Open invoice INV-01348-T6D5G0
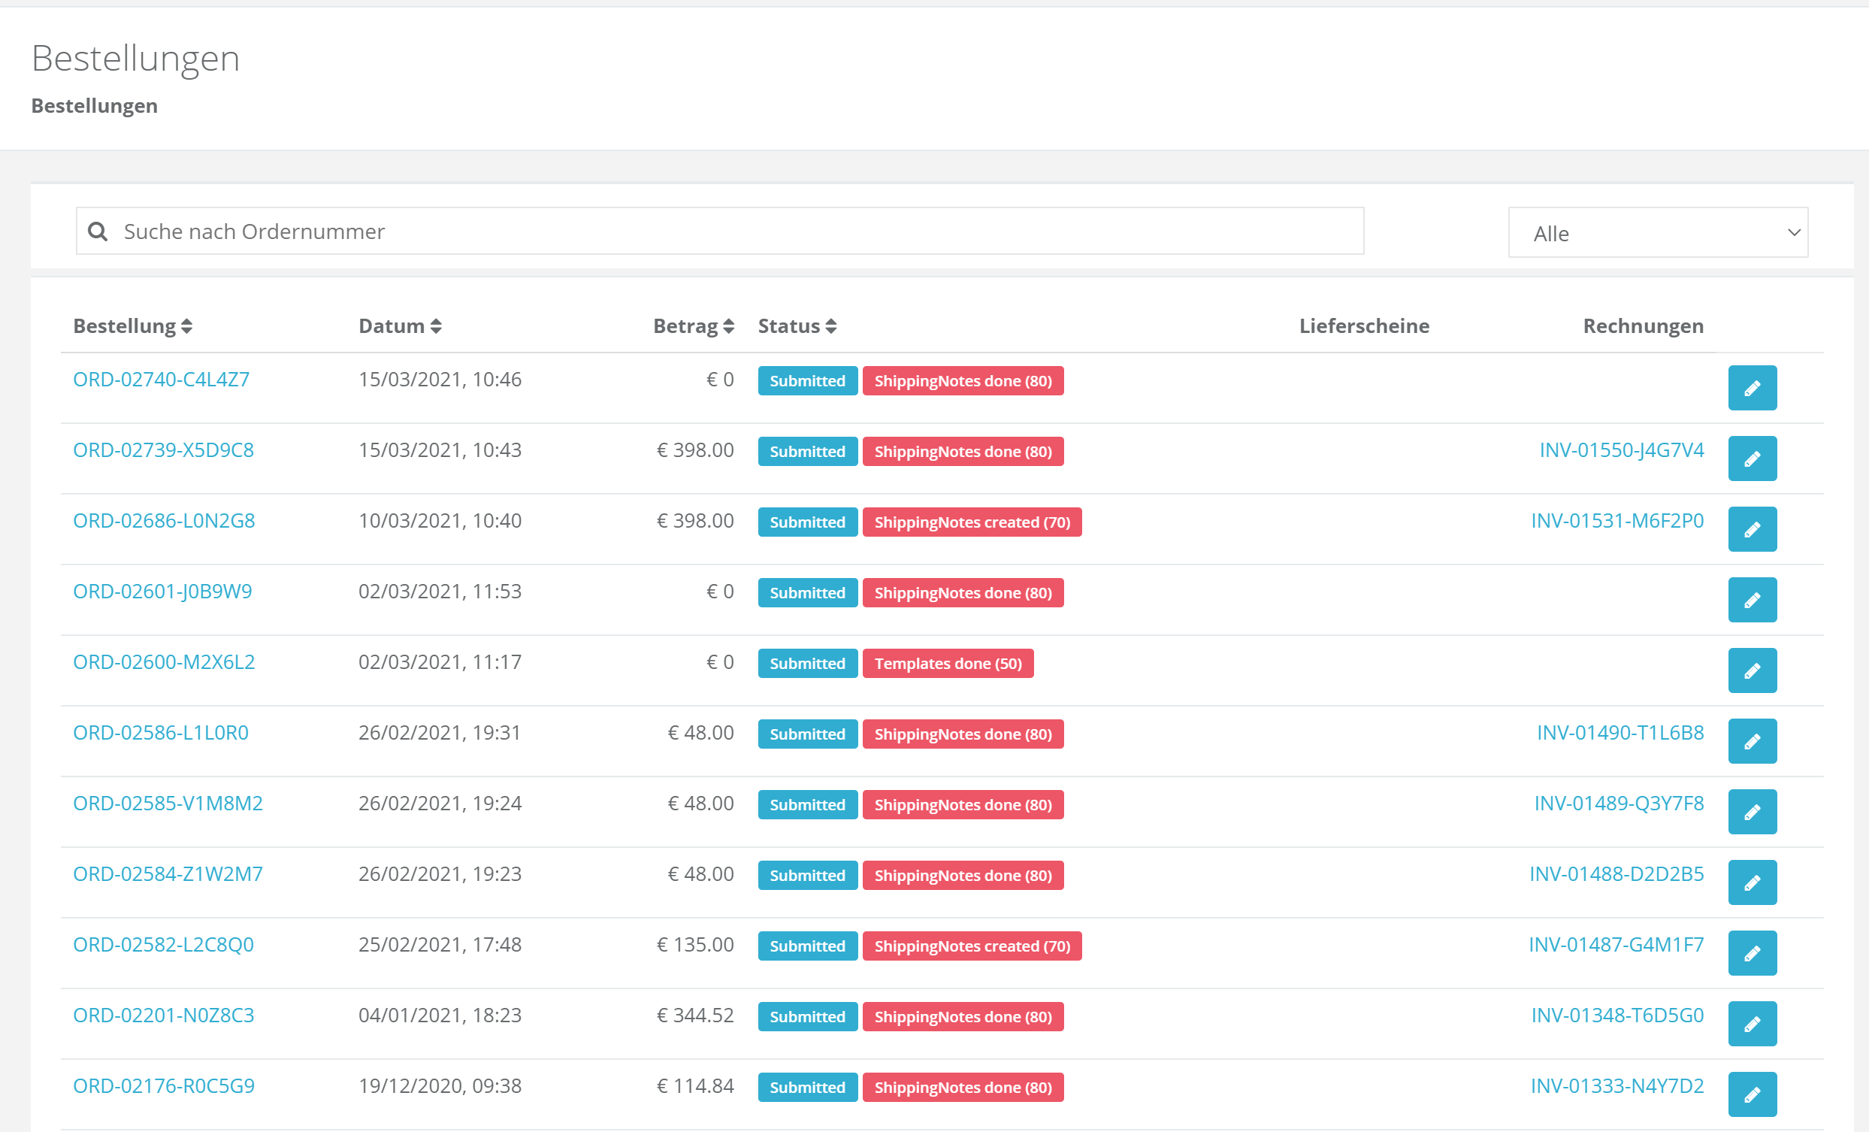The width and height of the screenshot is (1869, 1132). (x=1617, y=1015)
